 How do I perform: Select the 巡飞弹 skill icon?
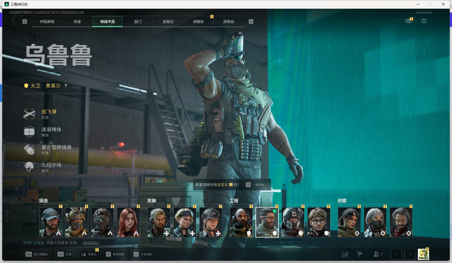click(x=29, y=114)
